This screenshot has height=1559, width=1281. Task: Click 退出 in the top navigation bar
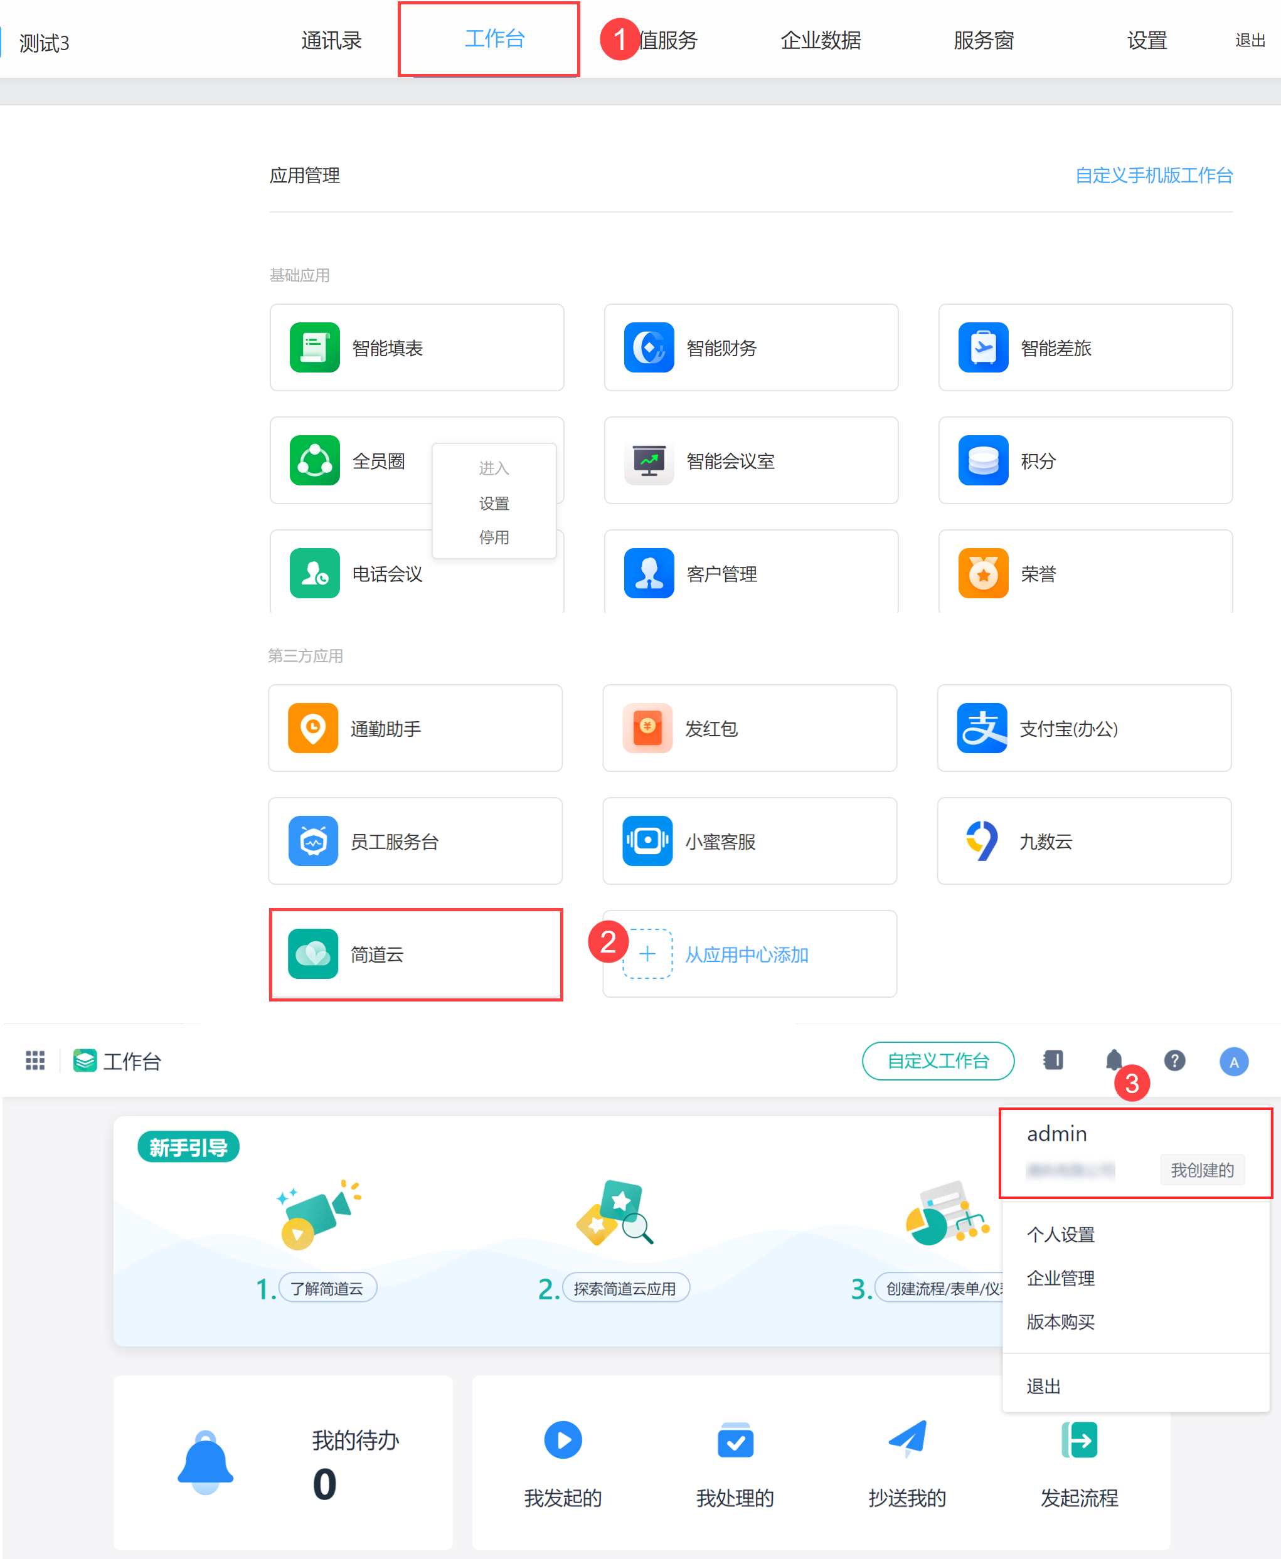tap(1250, 41)
